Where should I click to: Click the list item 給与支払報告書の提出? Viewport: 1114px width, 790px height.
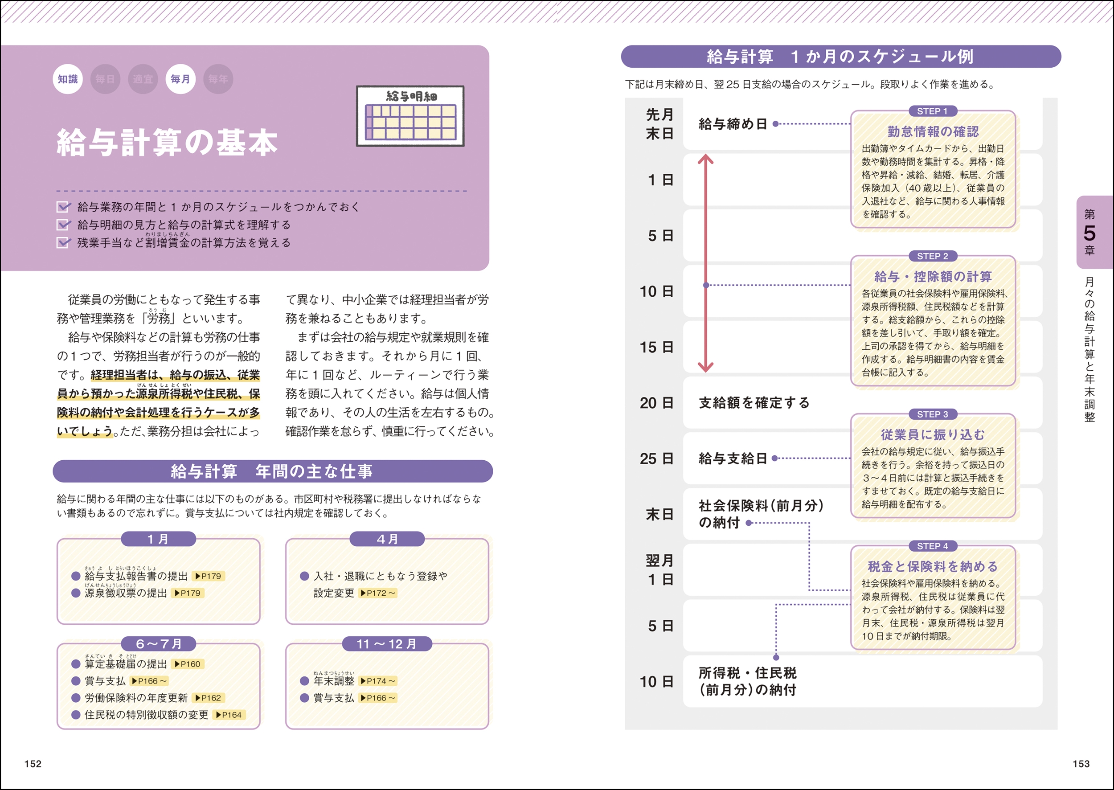click(x=136, y=576)
